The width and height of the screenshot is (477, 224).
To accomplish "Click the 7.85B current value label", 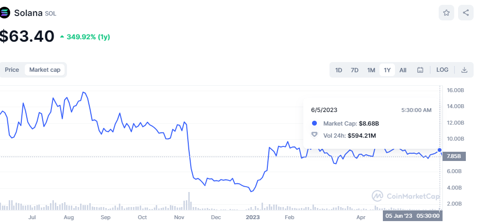I will [x=455, y=157].
